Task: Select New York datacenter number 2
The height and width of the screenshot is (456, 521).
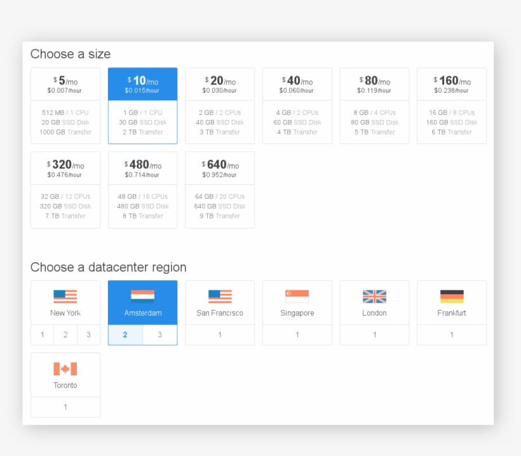Action: [65, 335]
